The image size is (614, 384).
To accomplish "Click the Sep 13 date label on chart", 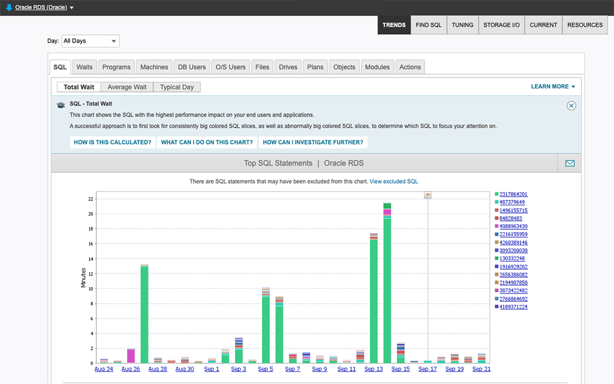I will (x=373, y=368).
